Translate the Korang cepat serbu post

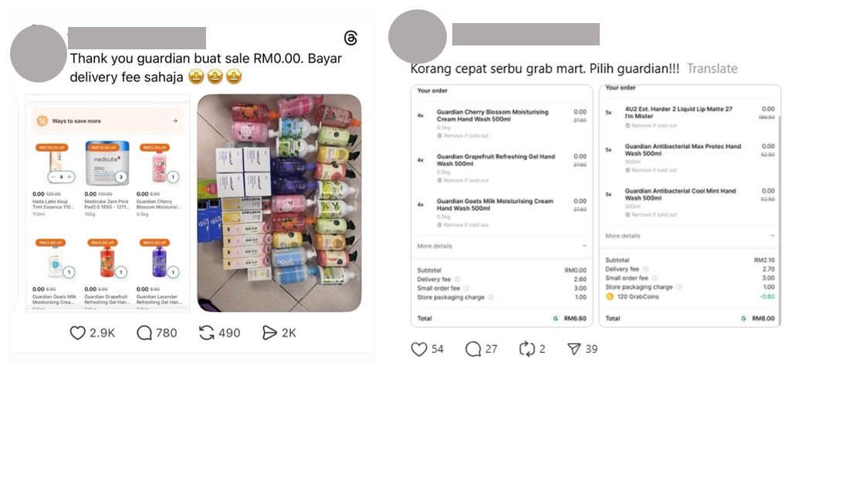click(712, 69)
